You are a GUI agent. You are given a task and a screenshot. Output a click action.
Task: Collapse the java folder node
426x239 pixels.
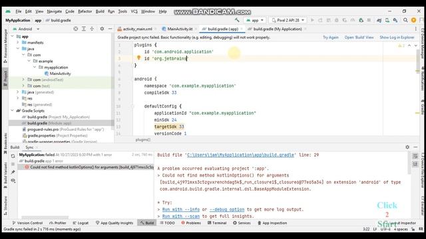tap(18, 48)
